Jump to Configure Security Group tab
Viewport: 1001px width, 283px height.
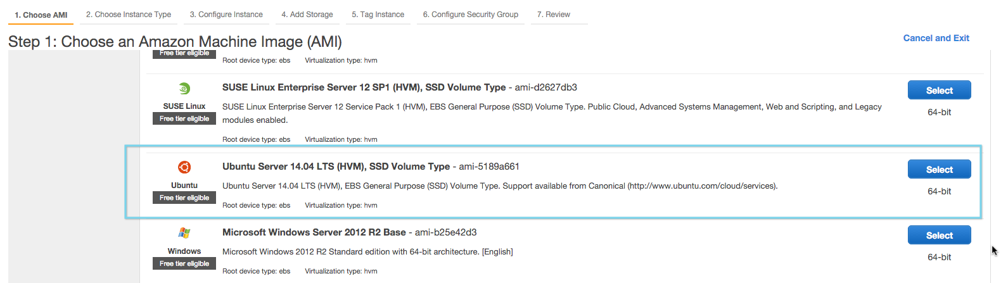click(x=471, y=15)
